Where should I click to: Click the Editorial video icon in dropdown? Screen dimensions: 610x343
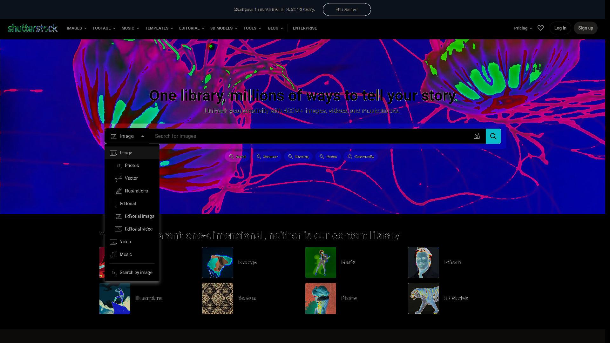click(x=119, y=229)
